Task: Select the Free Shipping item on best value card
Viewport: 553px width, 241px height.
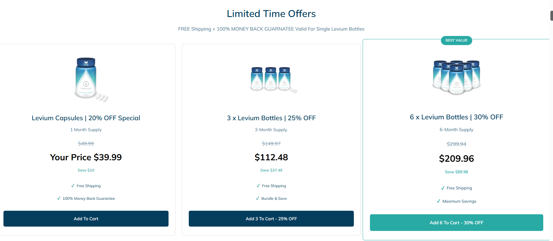Action: click(456, 188)
